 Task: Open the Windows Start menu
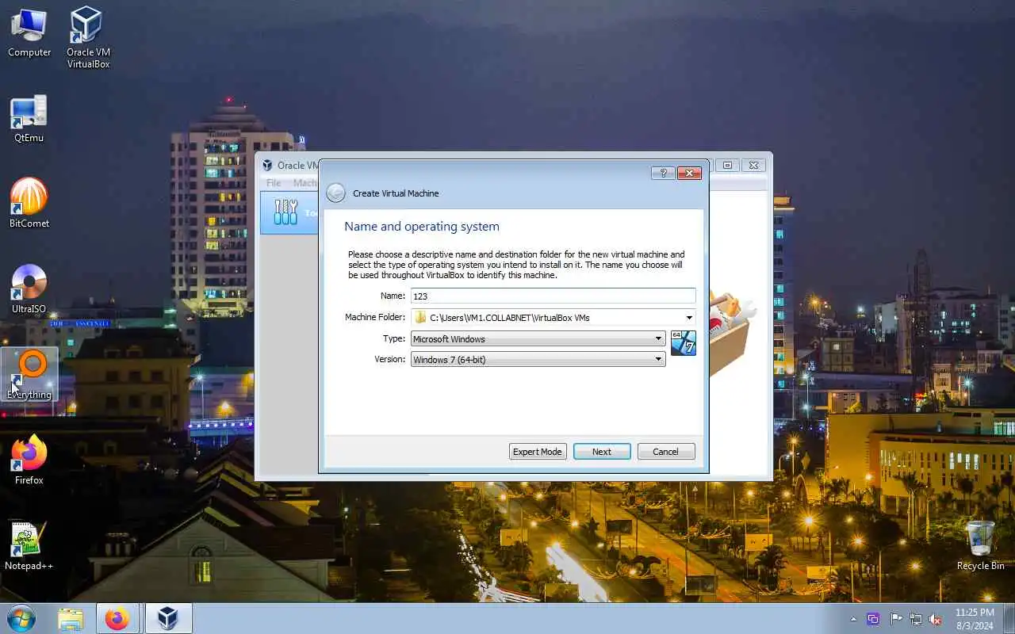click(21, 618)
